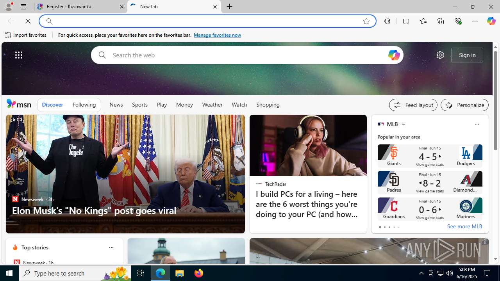500x281 pixels.
Task: Open the Shopping section
Action: coord(268,105)
